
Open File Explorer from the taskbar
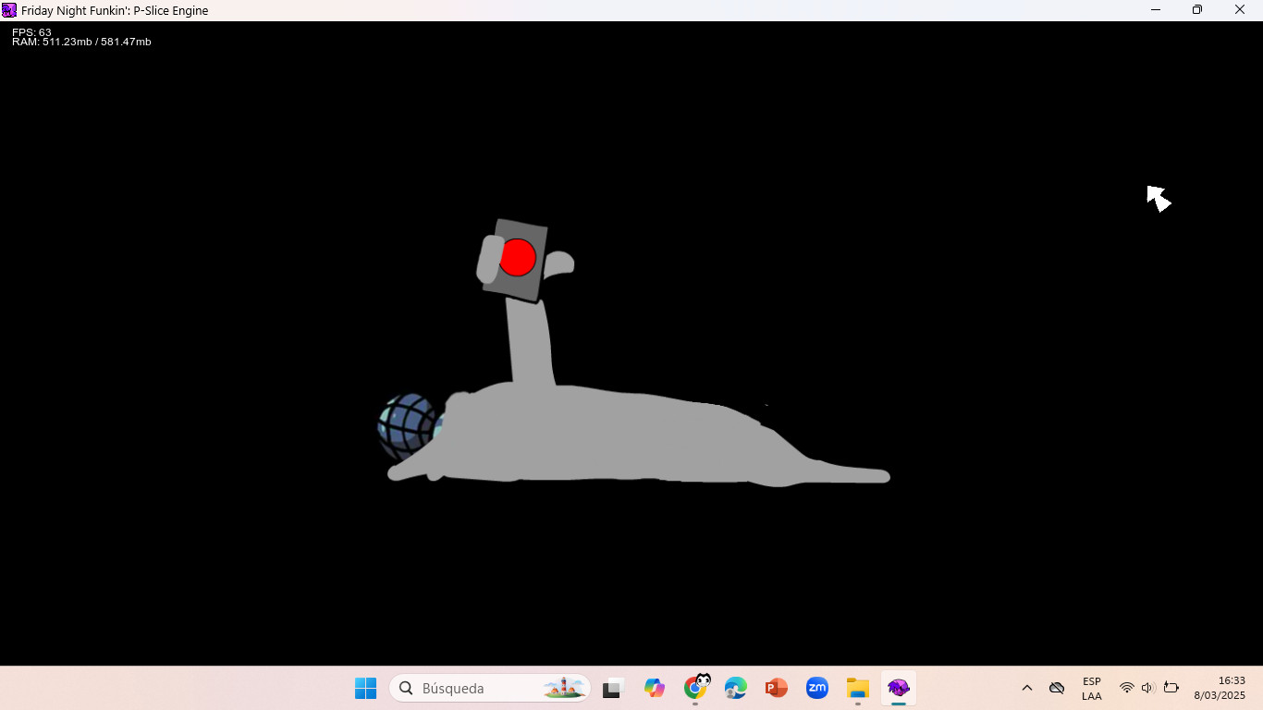point(858,689)
